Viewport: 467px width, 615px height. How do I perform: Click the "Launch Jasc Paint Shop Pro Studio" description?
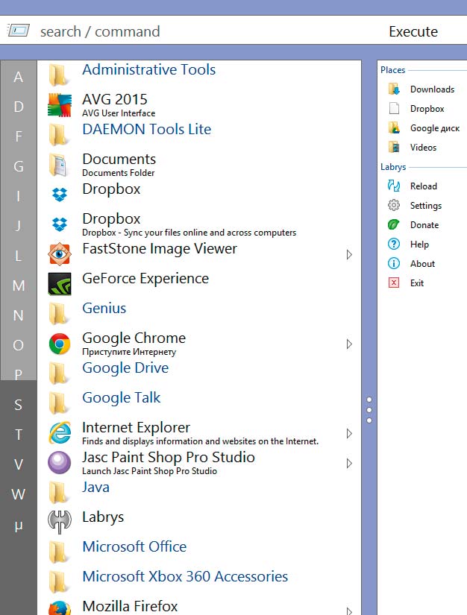(x=149, y=470)
